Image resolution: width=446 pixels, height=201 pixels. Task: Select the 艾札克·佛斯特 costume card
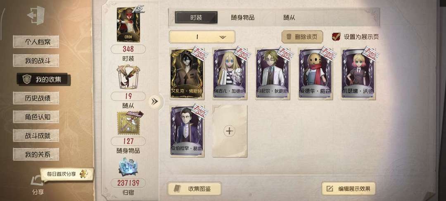click(x=187, y=74)
